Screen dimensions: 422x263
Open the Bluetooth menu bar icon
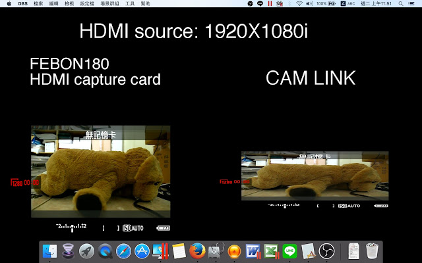289,3
